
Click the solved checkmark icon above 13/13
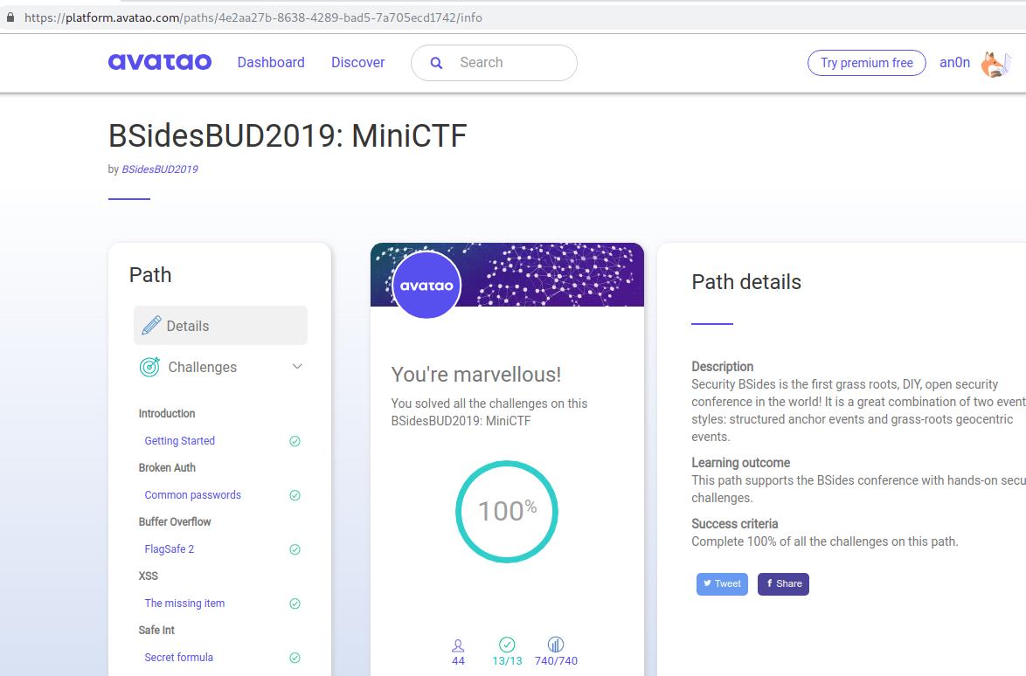pos(507,645)
